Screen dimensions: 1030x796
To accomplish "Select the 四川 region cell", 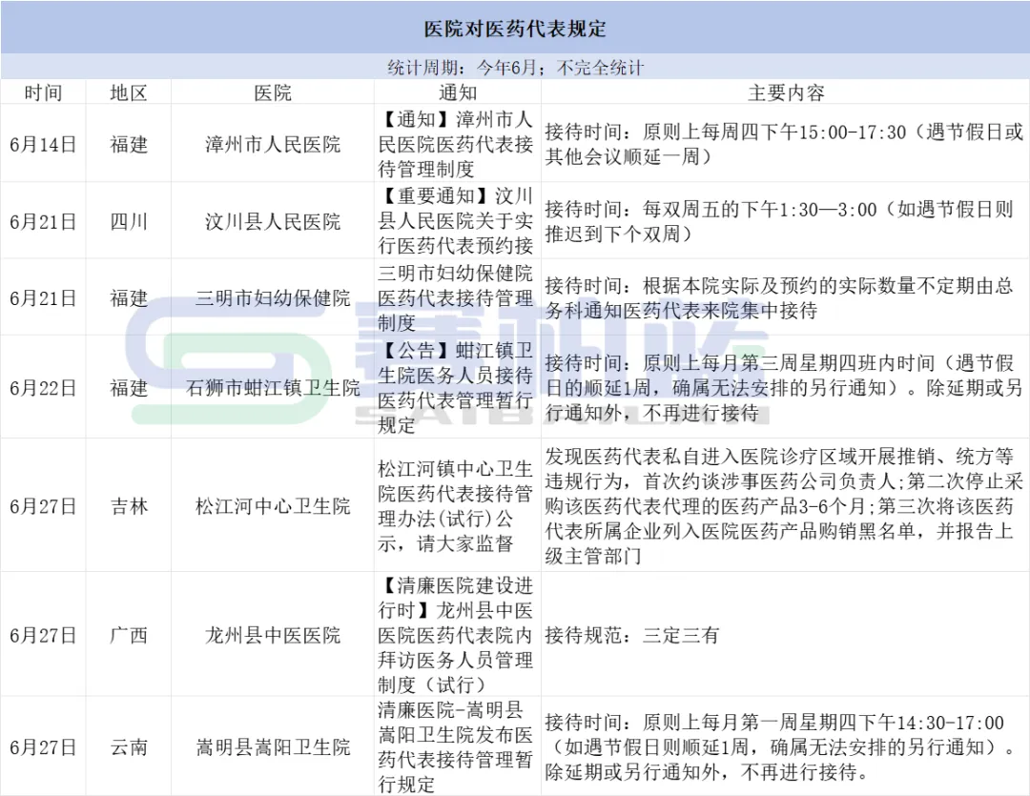I will [129, 221].
